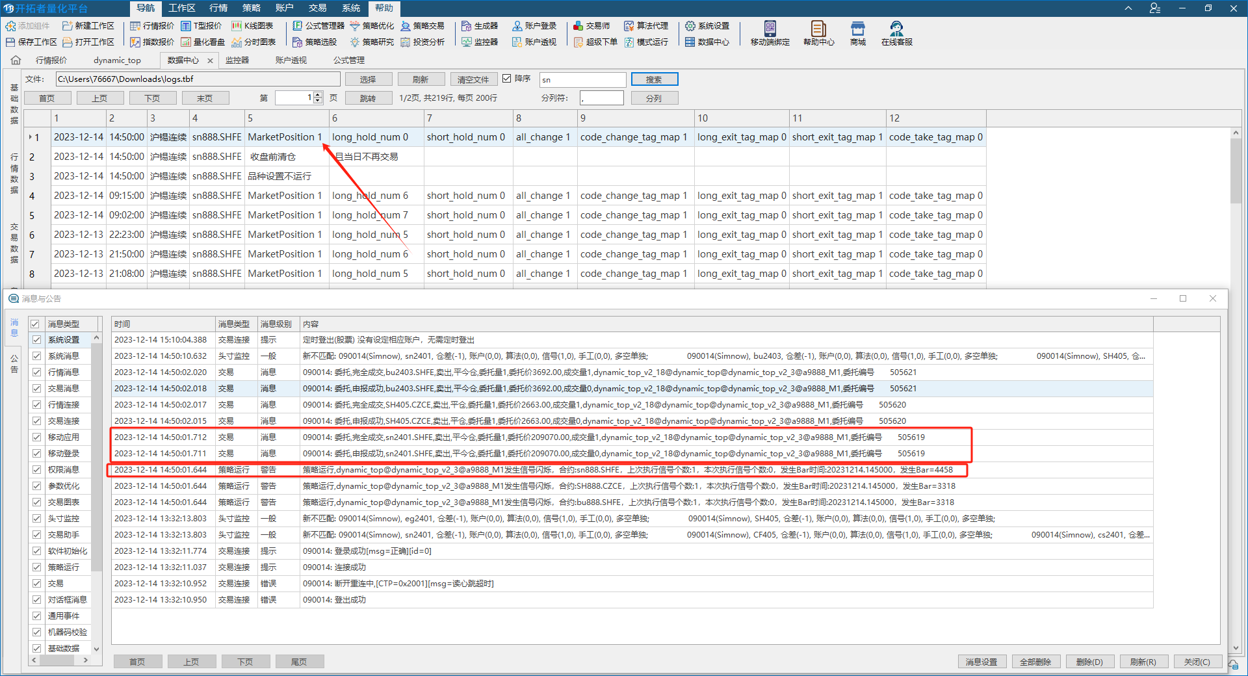1248x676 pixels.
Task: Click data table vertical scrollbar
Action: [1236, 172]
